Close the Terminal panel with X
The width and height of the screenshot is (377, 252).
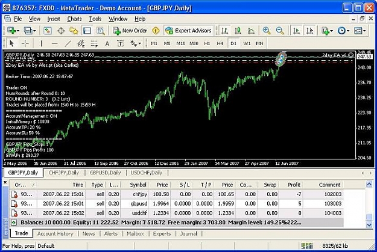pos(5,182)
